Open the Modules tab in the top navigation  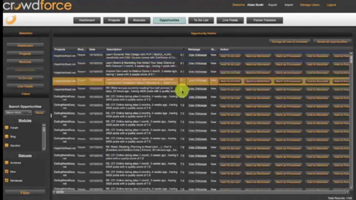pyautogui.click(x=139, y=20)
